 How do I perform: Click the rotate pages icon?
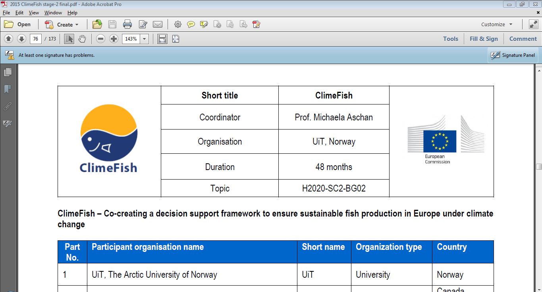(230, 24)
